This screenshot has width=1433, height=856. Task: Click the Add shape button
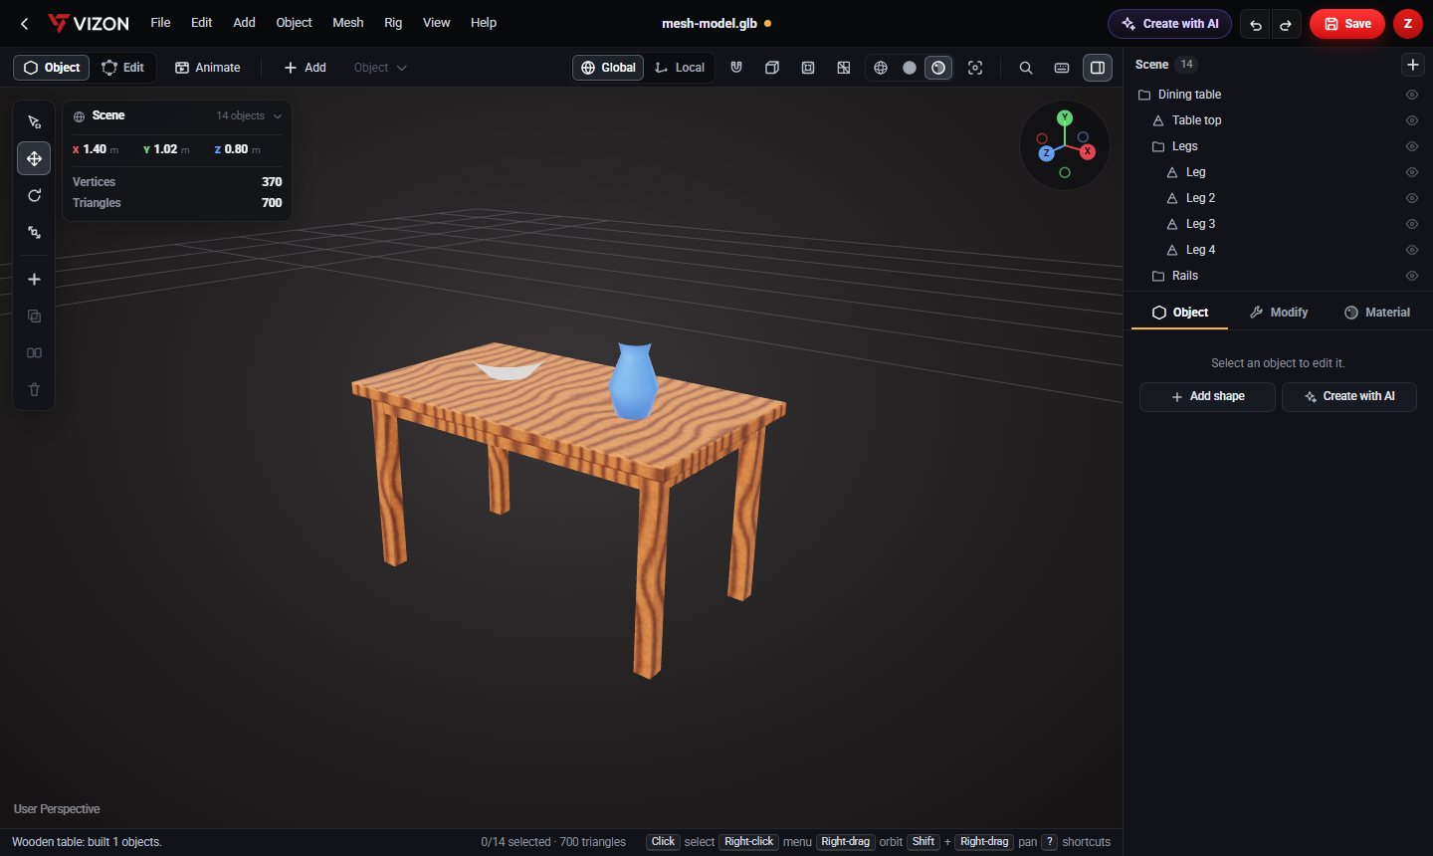click(1207, 396)
